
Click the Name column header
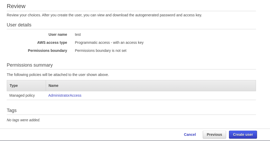point(53,86)
